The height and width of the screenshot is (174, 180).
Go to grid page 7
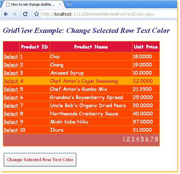point(152,139)
